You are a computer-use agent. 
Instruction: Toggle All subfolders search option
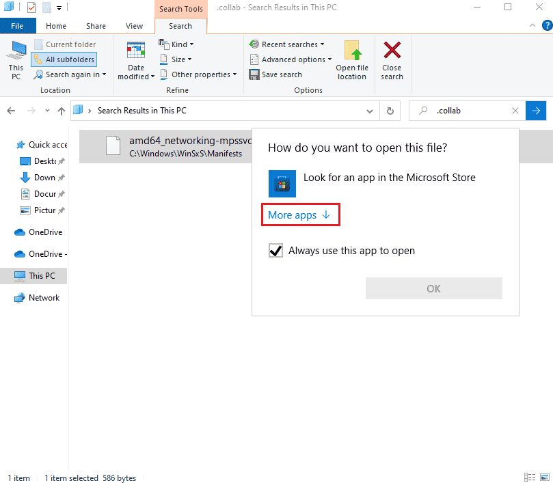pos(64,59)
